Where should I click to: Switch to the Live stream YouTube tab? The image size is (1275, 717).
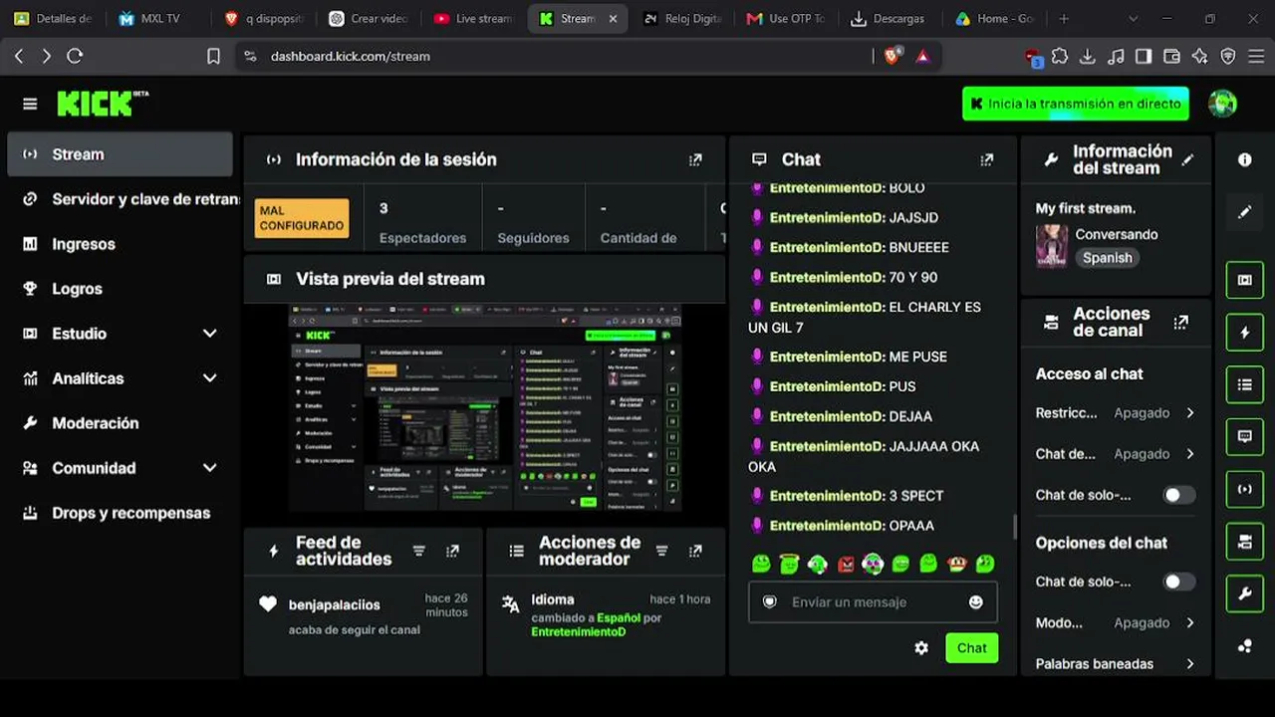coord(474,19)
